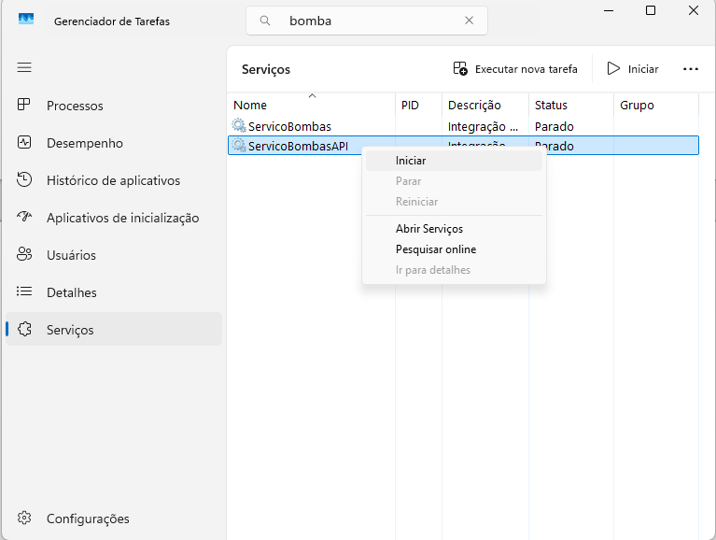Screen dimensions: 716x540
Task: Click the play triangle icon beside Iniciar
Action: click(x=613, y=68)
